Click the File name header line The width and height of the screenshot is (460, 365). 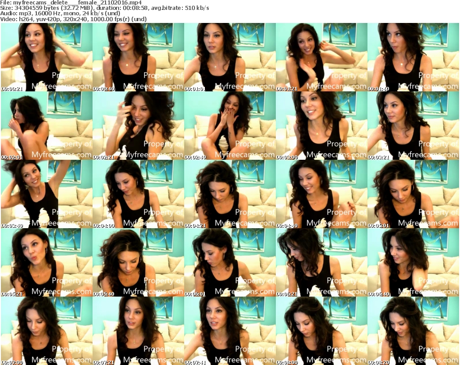pyautogui.click(x=71, y=3)
